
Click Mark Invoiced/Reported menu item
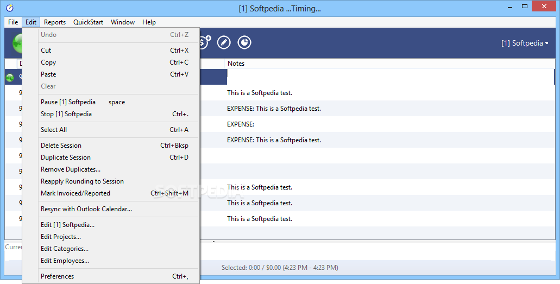tap(111, 193)
